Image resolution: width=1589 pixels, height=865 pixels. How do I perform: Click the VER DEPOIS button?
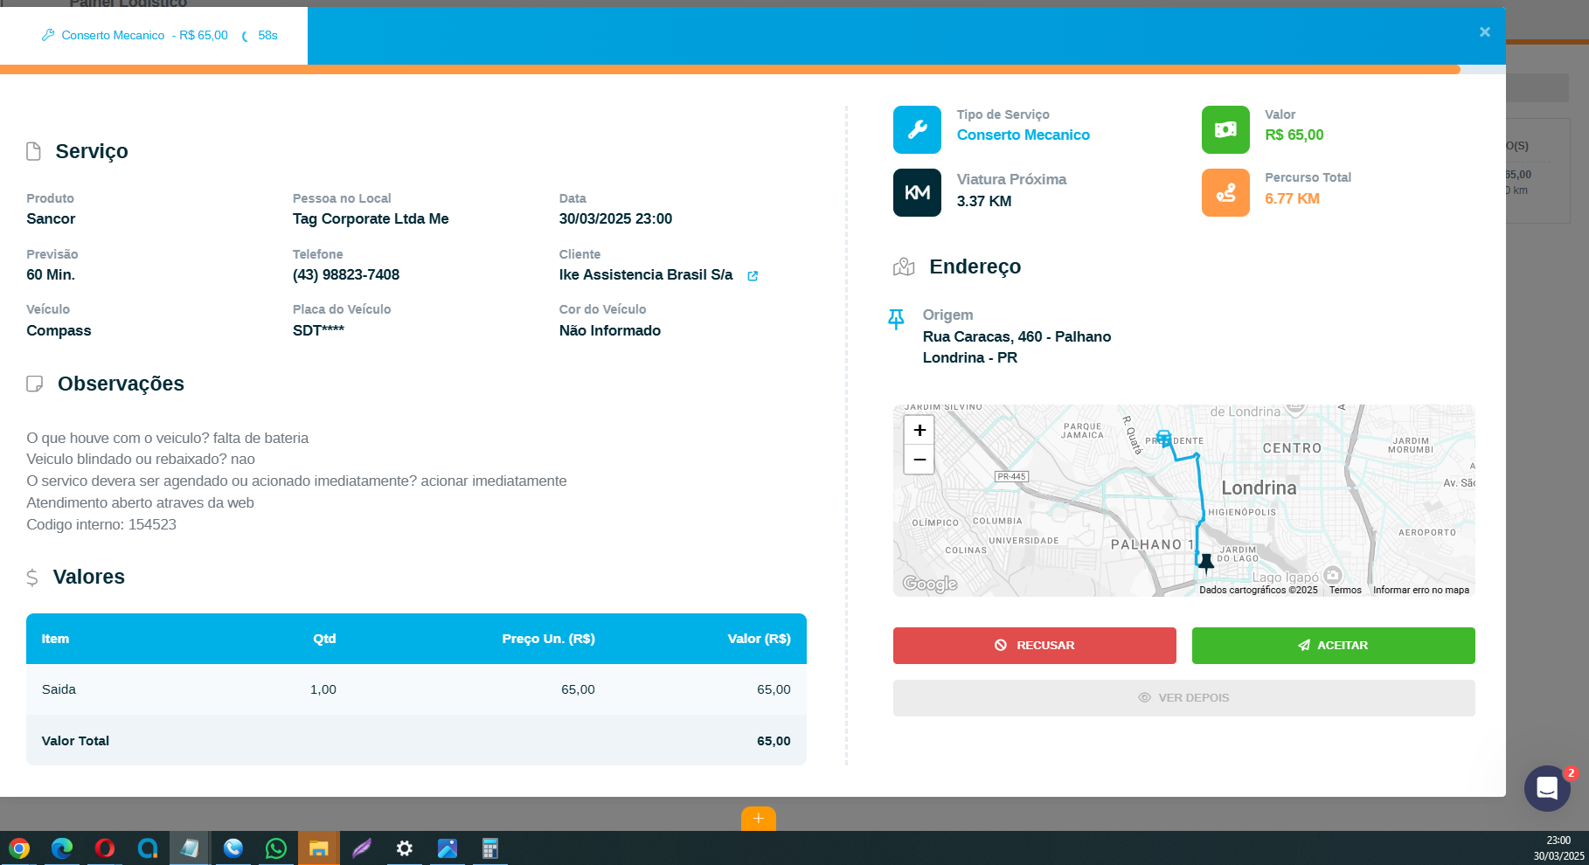coord(1183,698)
